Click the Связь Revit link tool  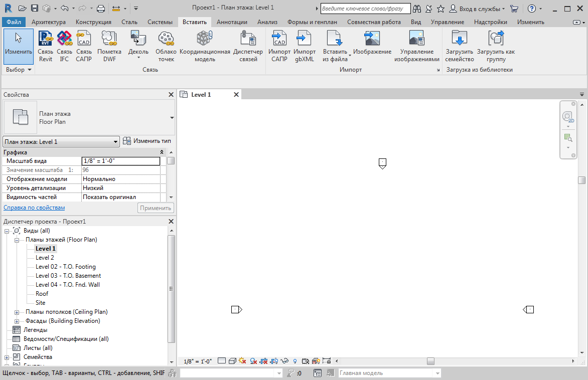tap(45, 47)
